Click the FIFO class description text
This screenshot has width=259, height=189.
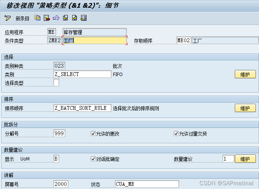tap(118, 75)
